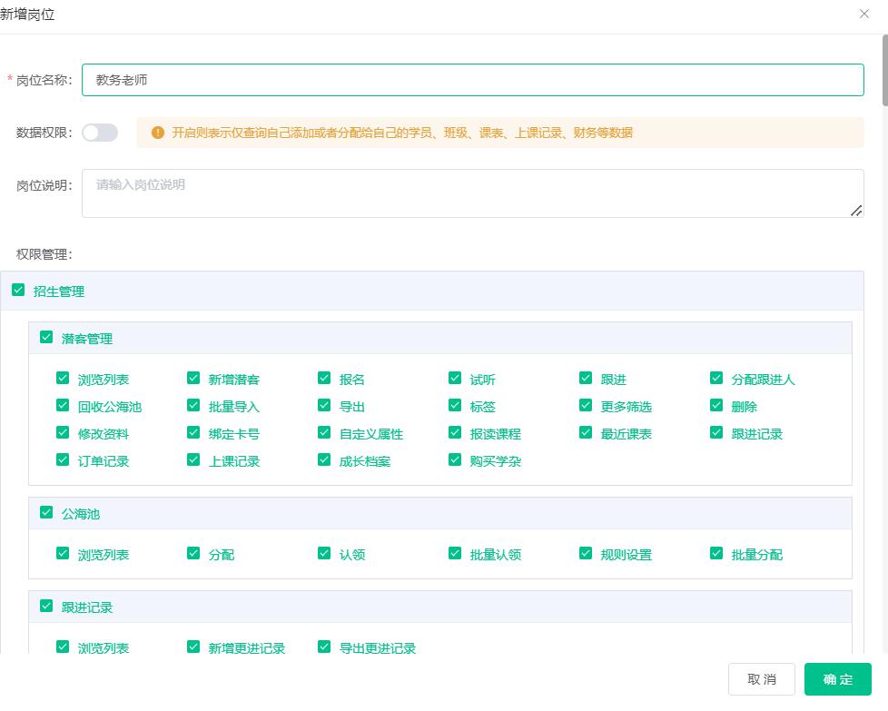
Task: Click the orange warning info icon
Action: 157,133
